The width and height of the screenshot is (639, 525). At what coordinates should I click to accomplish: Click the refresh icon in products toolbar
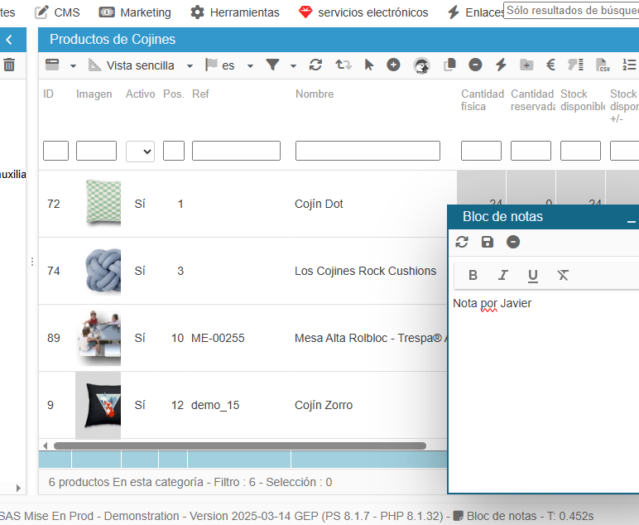(x=315, y=65)
